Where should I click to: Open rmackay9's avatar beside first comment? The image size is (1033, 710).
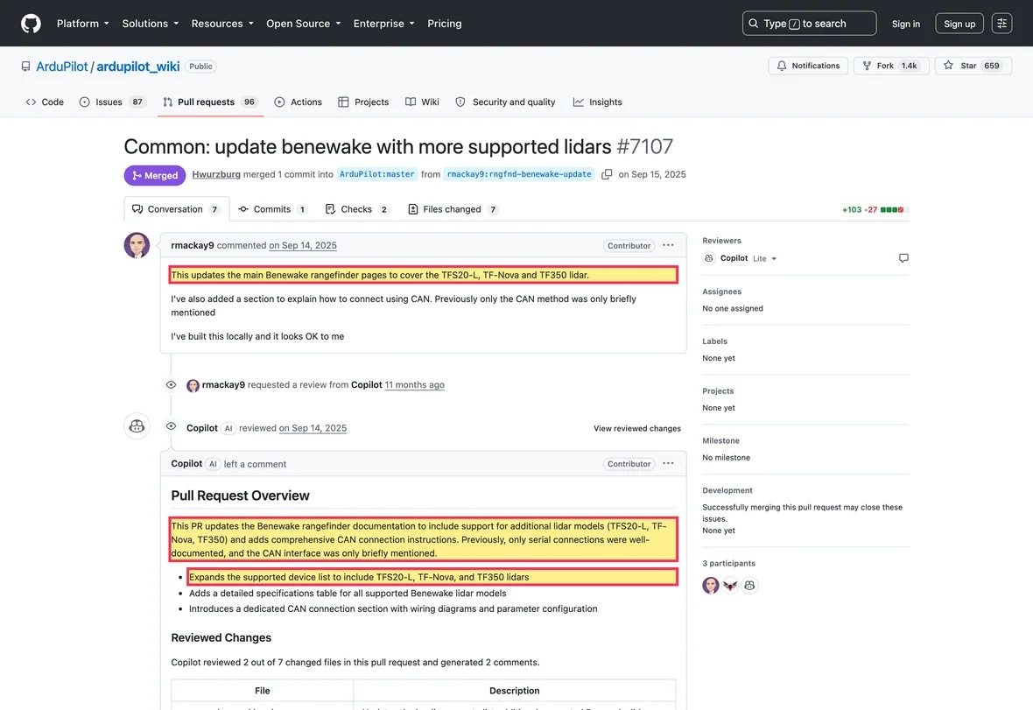(x=137, y=245)
